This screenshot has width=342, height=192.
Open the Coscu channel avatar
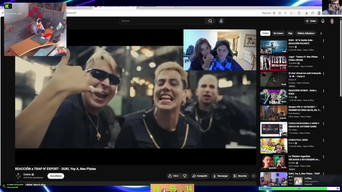18,176
